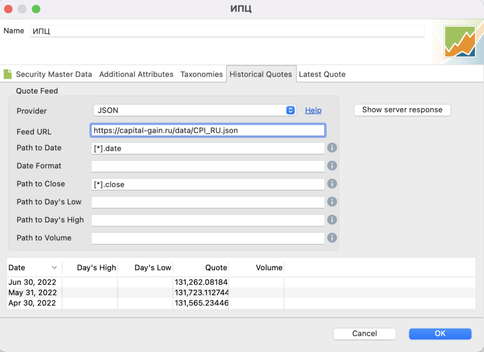Open the Help link next to Provider
484x352 pixels.
[313, 111]
